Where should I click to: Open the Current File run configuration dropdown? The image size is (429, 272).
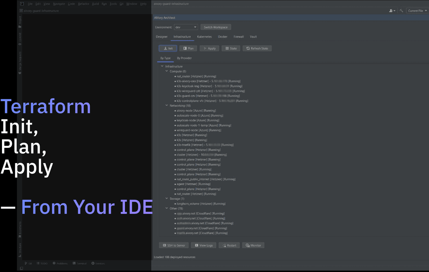tap(417, 11)
